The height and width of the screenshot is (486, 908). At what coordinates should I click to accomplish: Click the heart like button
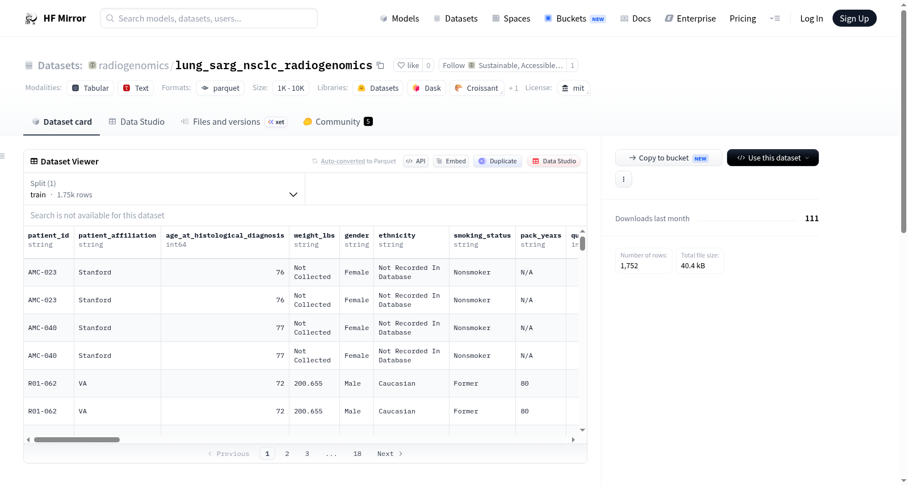coord(408,65)
